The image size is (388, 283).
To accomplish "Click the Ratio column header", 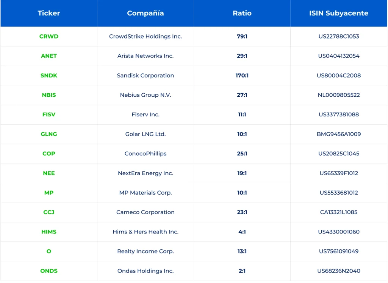I will click(242, 13).
